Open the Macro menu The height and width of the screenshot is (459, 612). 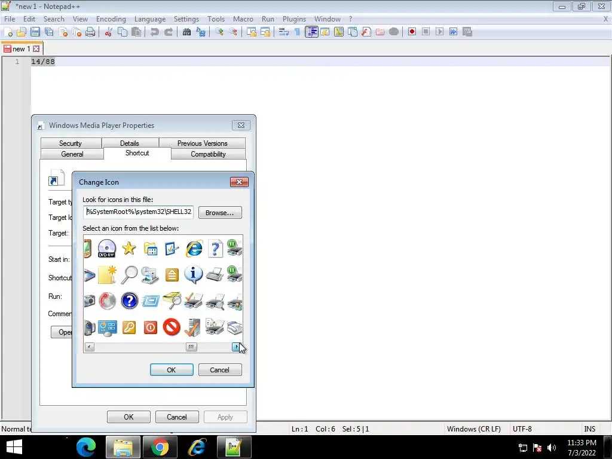tap(243, 19)
